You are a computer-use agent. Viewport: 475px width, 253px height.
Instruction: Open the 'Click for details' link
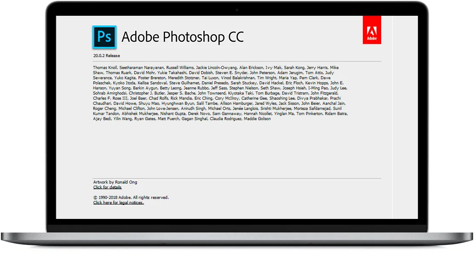click(x=107, y=187)
